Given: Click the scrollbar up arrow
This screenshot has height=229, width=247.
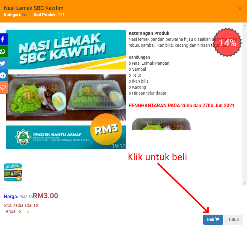Looking at the screenshot, I should pos(245,25).
